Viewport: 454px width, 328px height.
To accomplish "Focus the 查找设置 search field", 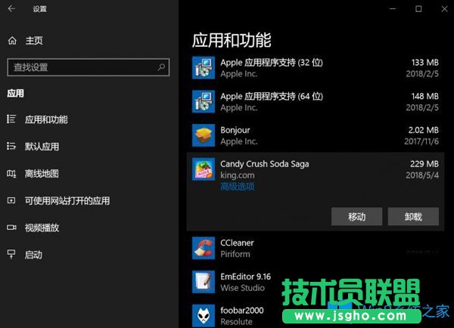I will (89, 67).
